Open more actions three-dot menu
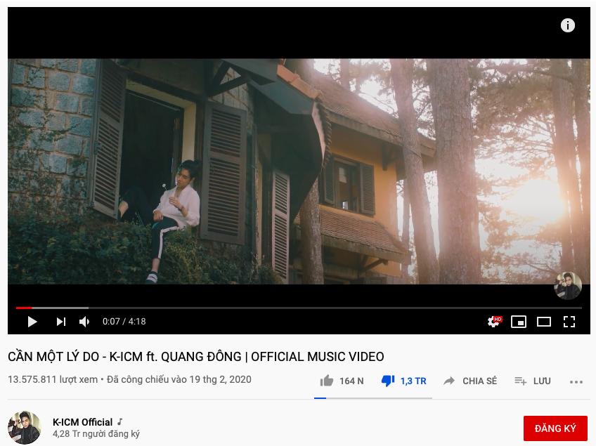The image size is (596, 446). point(576,382)
